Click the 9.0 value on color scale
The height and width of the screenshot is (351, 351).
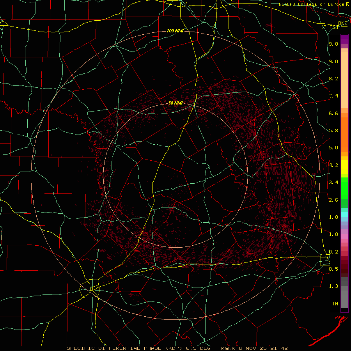(x=333, y=61)
